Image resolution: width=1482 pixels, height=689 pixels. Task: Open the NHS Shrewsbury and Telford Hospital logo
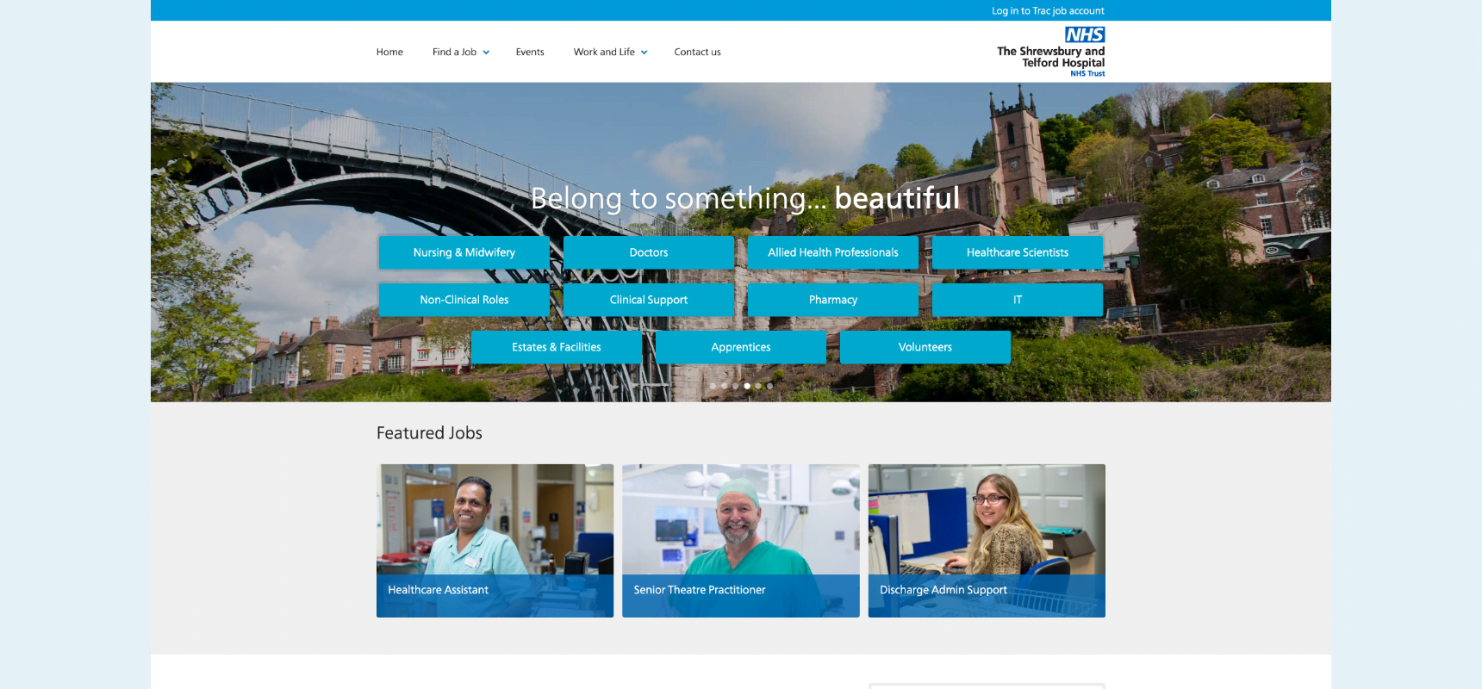(x=1051, y=52)
